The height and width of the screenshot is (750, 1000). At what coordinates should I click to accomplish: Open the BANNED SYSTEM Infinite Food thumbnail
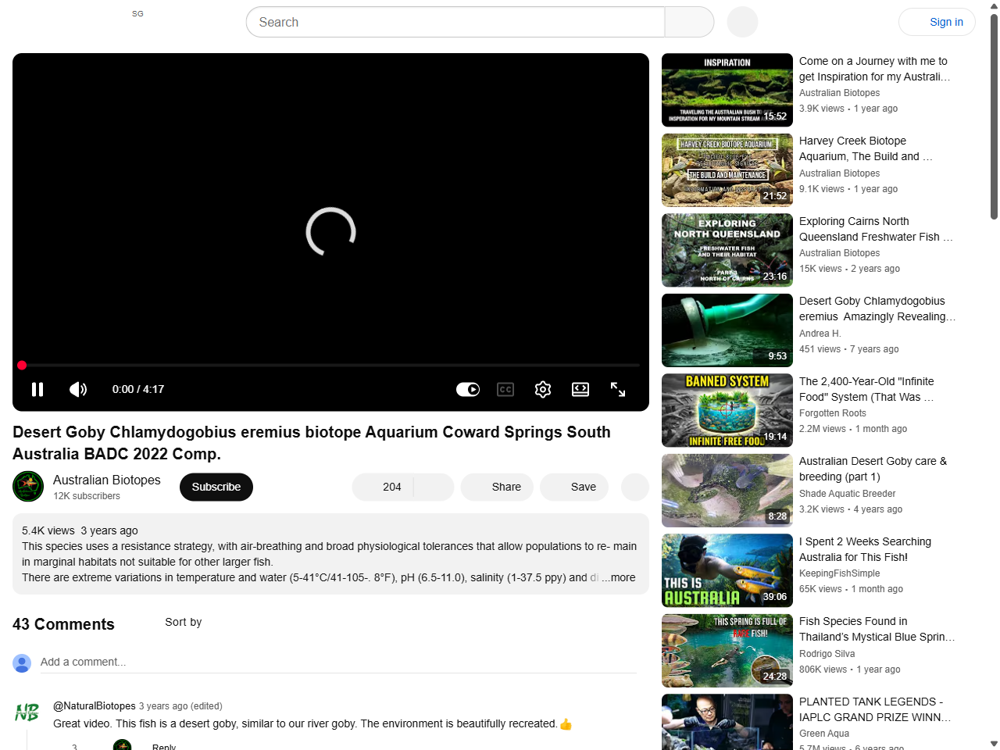pyautogui.click(x=727, y=410)
